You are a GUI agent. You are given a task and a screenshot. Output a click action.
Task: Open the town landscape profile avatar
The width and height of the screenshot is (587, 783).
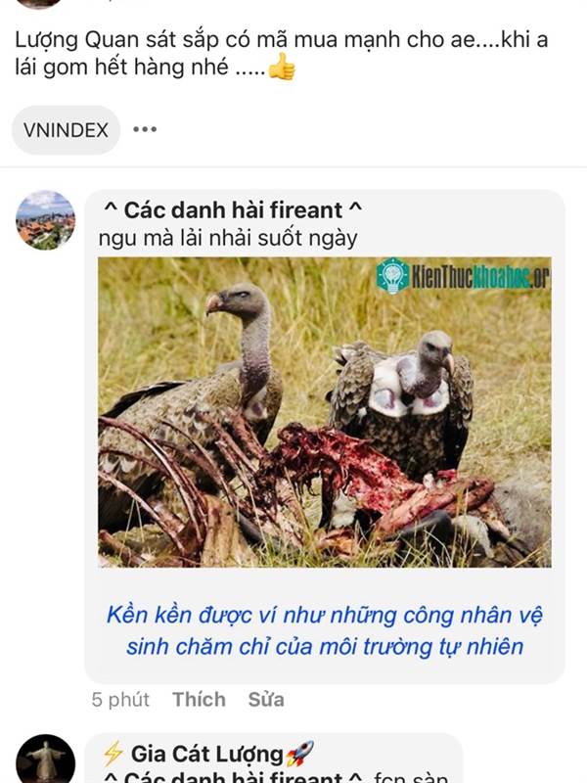(x=45, y=219)
